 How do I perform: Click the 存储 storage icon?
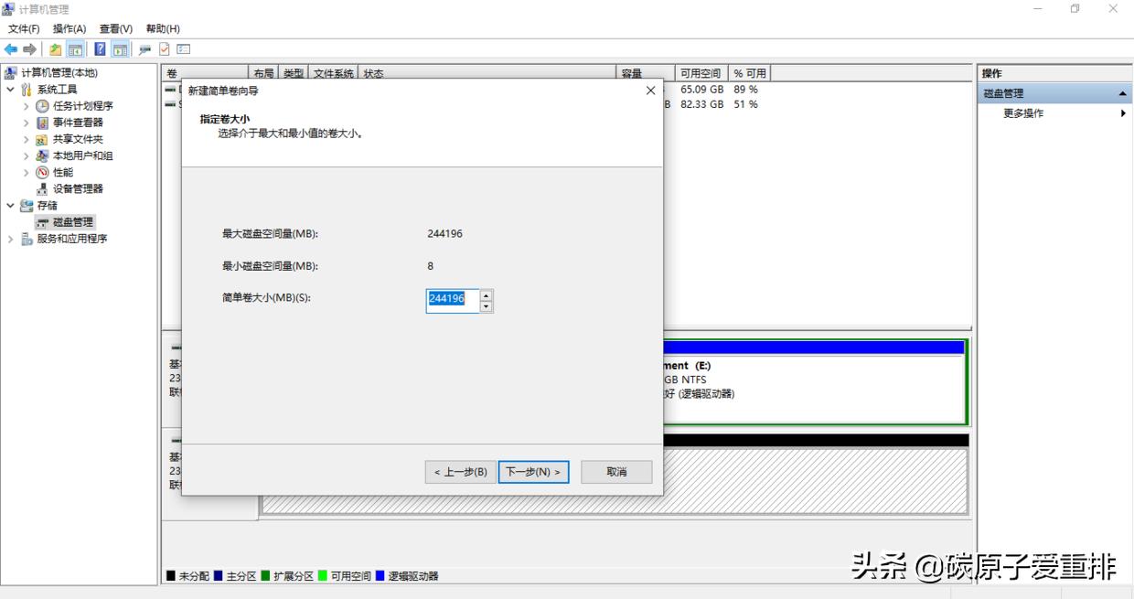click(x=27, y=206)
